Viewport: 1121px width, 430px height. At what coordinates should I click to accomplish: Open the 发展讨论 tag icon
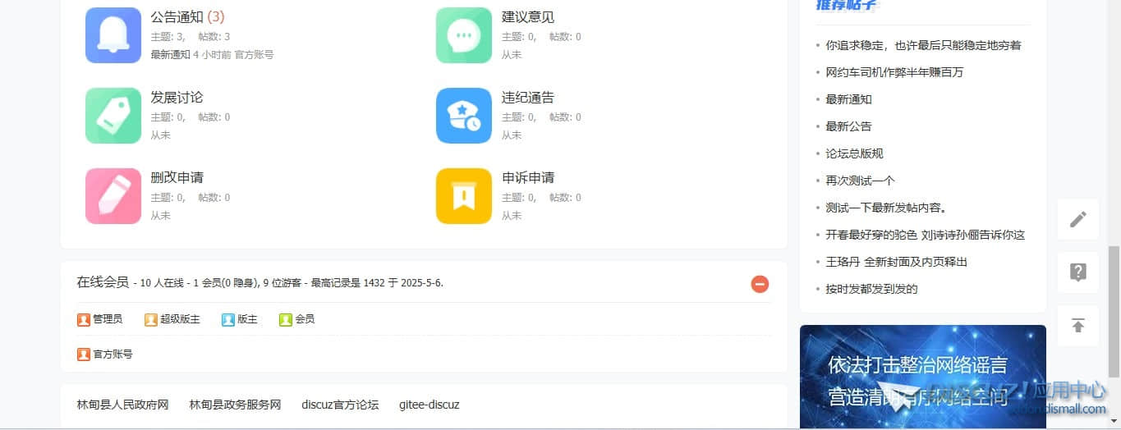pyautogui.click(x=113, y=116)
